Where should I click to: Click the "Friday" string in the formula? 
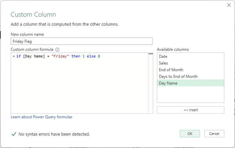(60, 56)
